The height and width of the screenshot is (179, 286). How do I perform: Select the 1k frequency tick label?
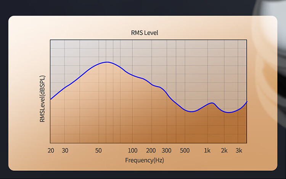coord(207,150)
